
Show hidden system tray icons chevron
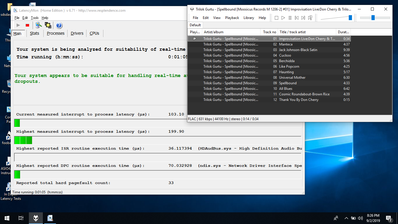(x=346, y=218)
